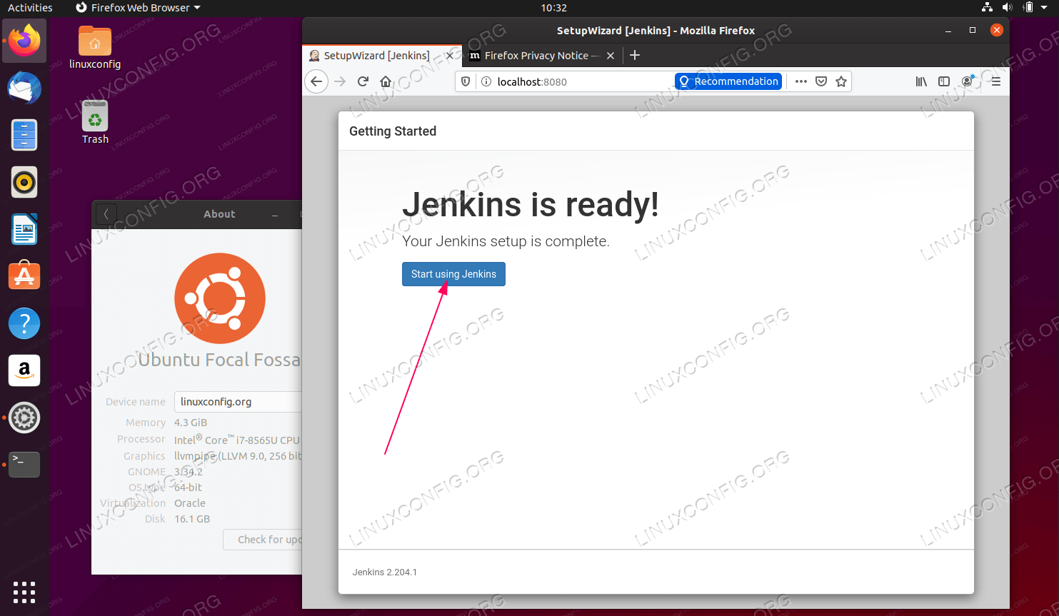Click 'Your Jenkins setup is complete.' text

click(x=506, y=241)
